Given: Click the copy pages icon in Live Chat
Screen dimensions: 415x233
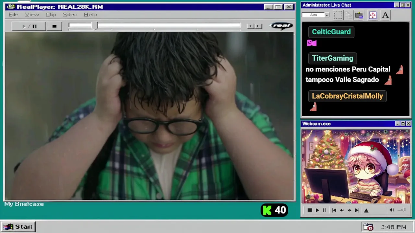Looking at the screenshot, I should pos(349,15).
